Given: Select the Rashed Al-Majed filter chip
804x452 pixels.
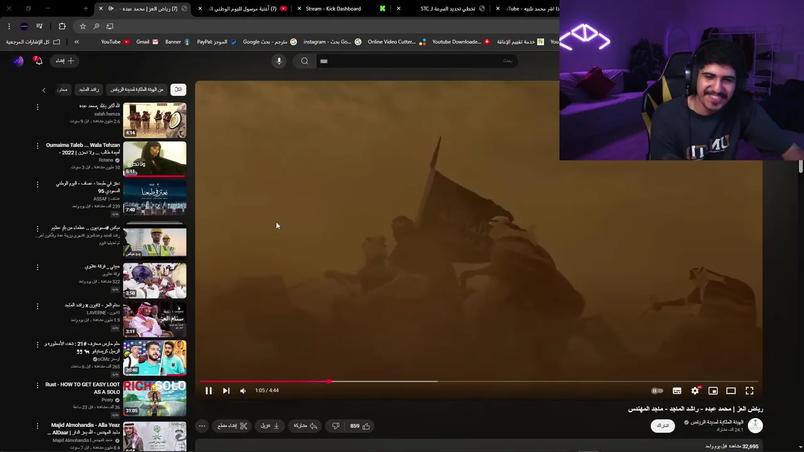Looking at the screenshot, I should point(89,90).
